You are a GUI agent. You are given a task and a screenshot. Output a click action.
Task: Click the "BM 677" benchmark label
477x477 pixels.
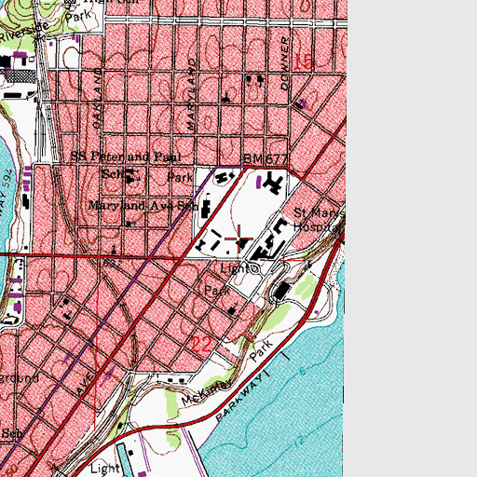point(266,159)
